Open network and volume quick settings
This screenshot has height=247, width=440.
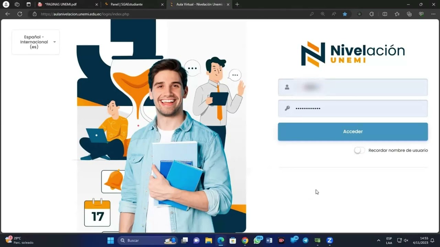(x=403, y=240)
